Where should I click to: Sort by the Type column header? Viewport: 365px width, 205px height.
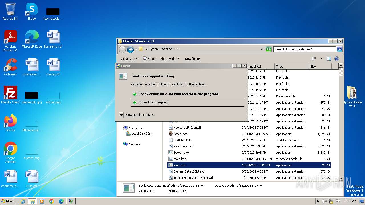coord(292,66)
